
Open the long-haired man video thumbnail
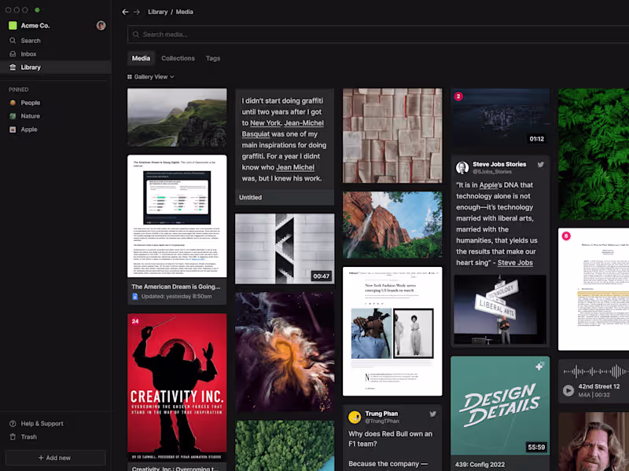tap(594, 442)
